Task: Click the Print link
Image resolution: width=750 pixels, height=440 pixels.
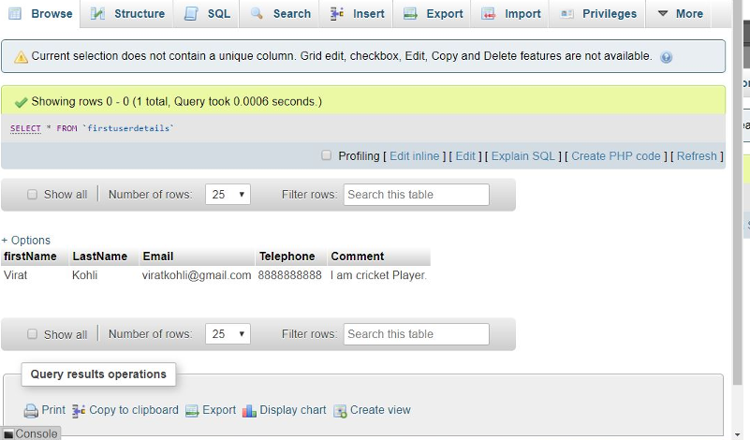Action: [x=53, y=410]
